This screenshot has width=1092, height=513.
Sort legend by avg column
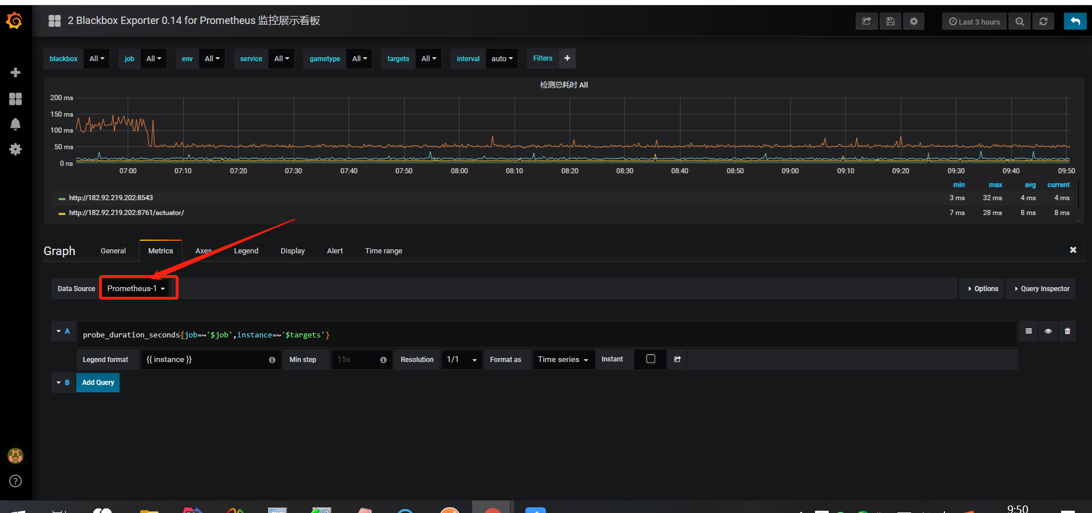click(x=1030, y=185)
